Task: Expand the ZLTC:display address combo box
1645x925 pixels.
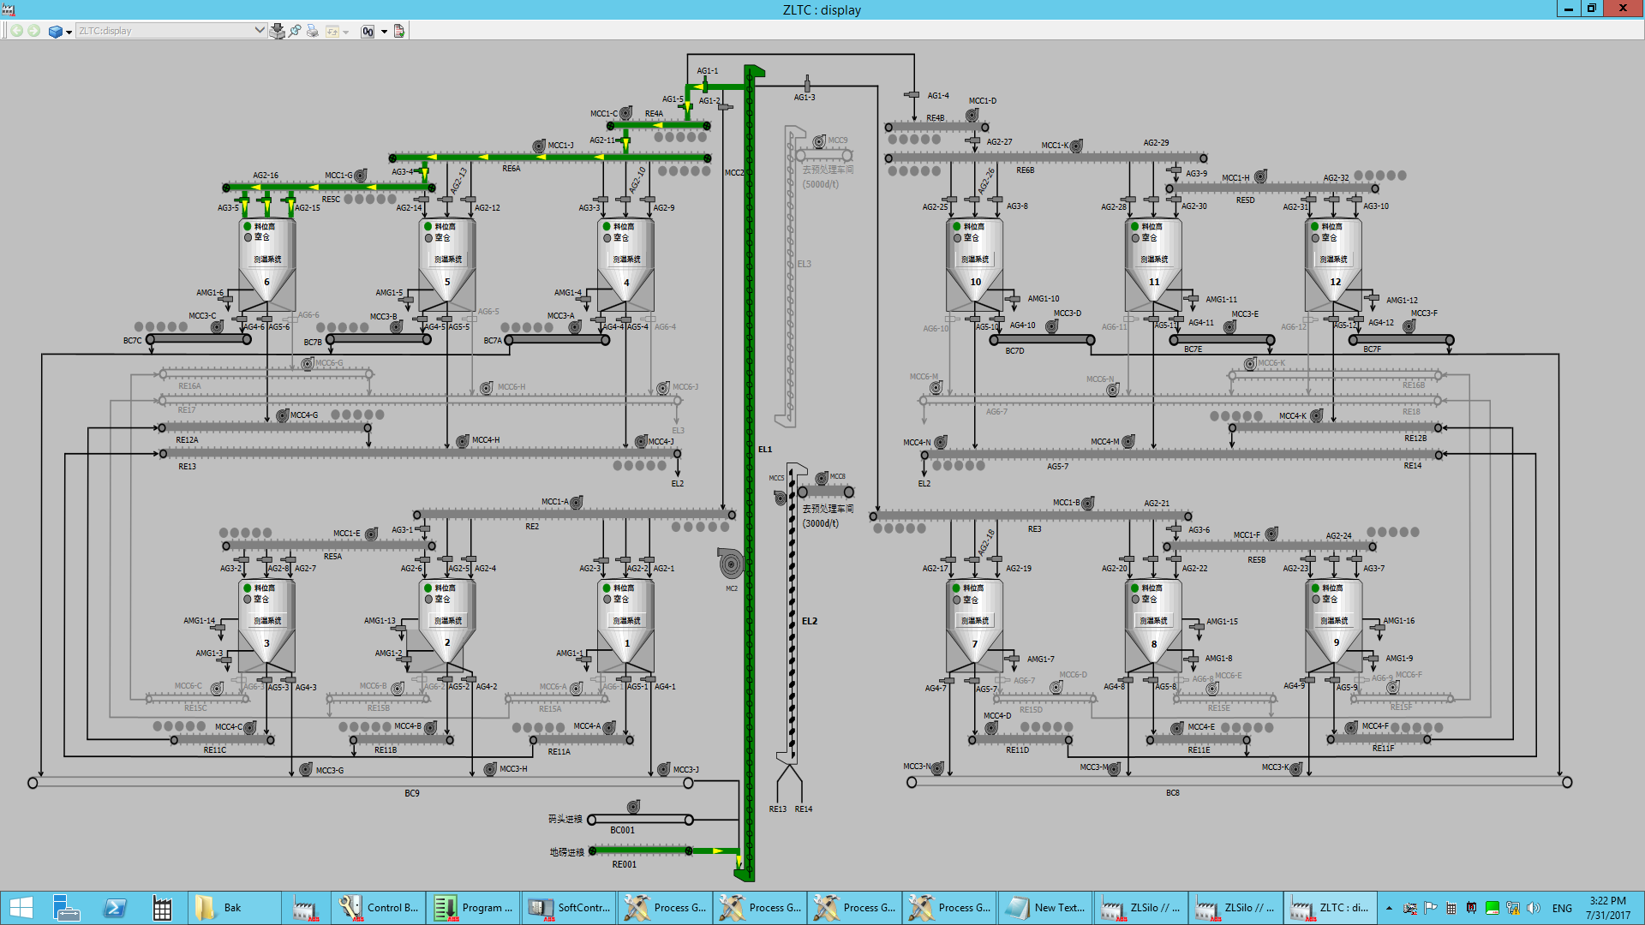Action: (260, 30)
